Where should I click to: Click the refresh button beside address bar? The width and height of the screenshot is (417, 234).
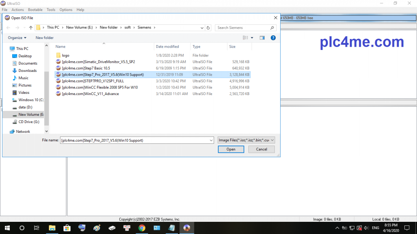point(208,28)
